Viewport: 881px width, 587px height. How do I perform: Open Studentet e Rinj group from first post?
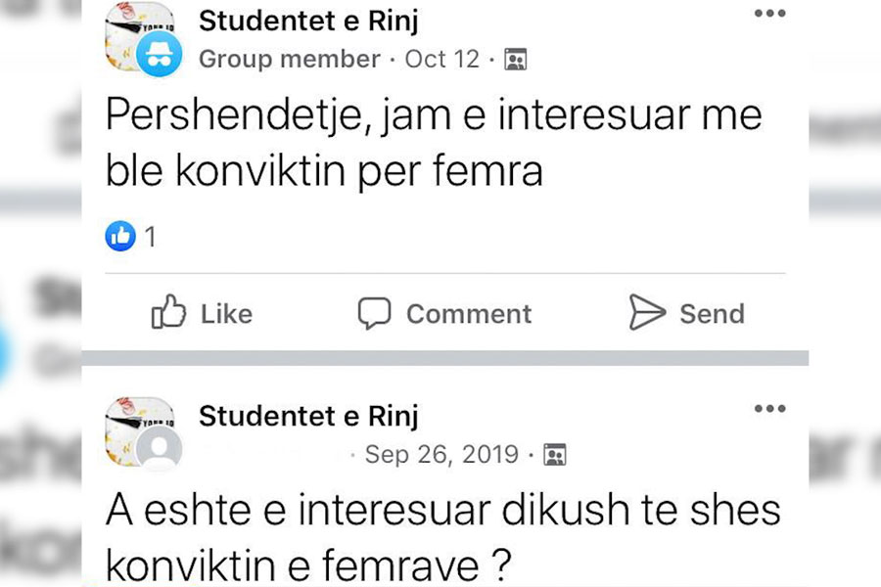pyautogui.click(x=308, y=22)
